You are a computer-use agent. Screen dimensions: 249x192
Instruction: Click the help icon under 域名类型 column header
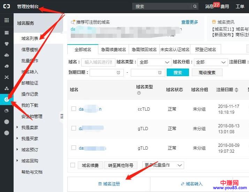pos(139,93)
